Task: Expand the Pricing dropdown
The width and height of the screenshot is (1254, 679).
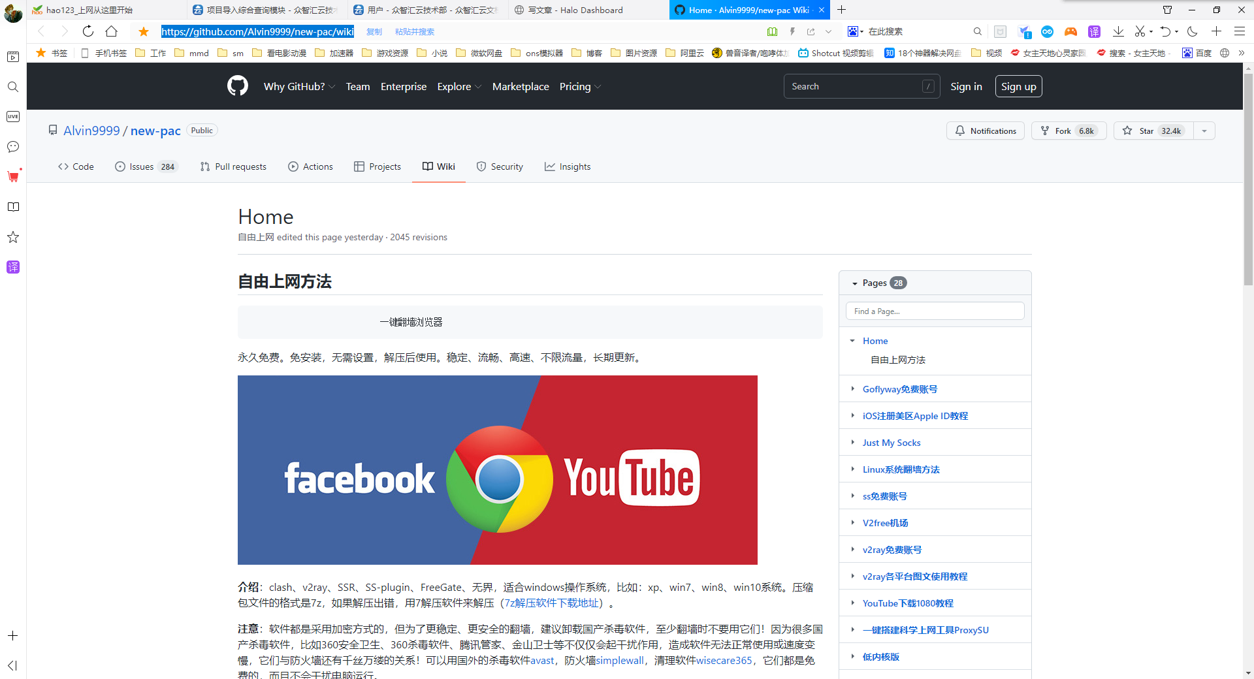Action: point(580,86)
